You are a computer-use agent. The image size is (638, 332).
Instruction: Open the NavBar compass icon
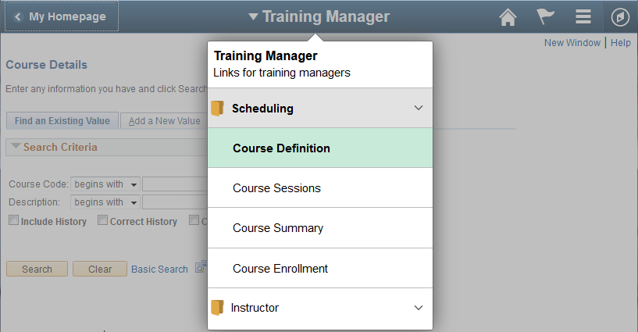click(x=620, y=17)
